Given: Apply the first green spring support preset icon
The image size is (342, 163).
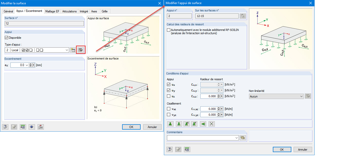Looking at the screenshot, I should pos(170,124).
